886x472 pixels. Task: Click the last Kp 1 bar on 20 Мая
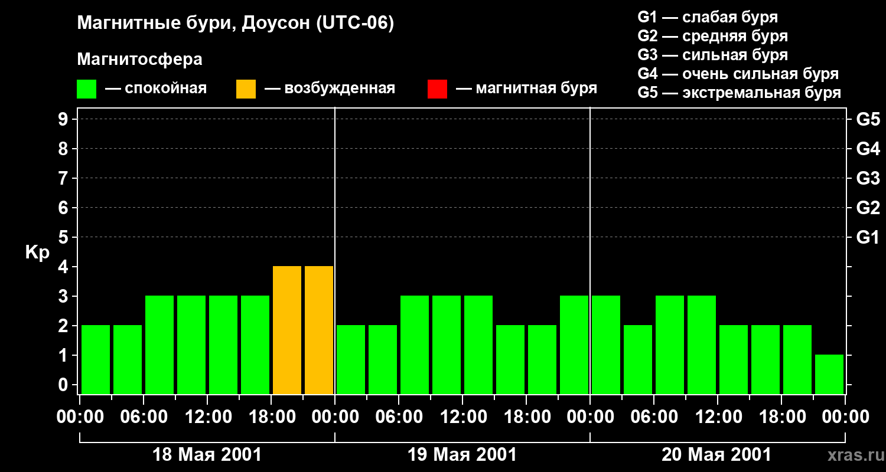point(829,374)
